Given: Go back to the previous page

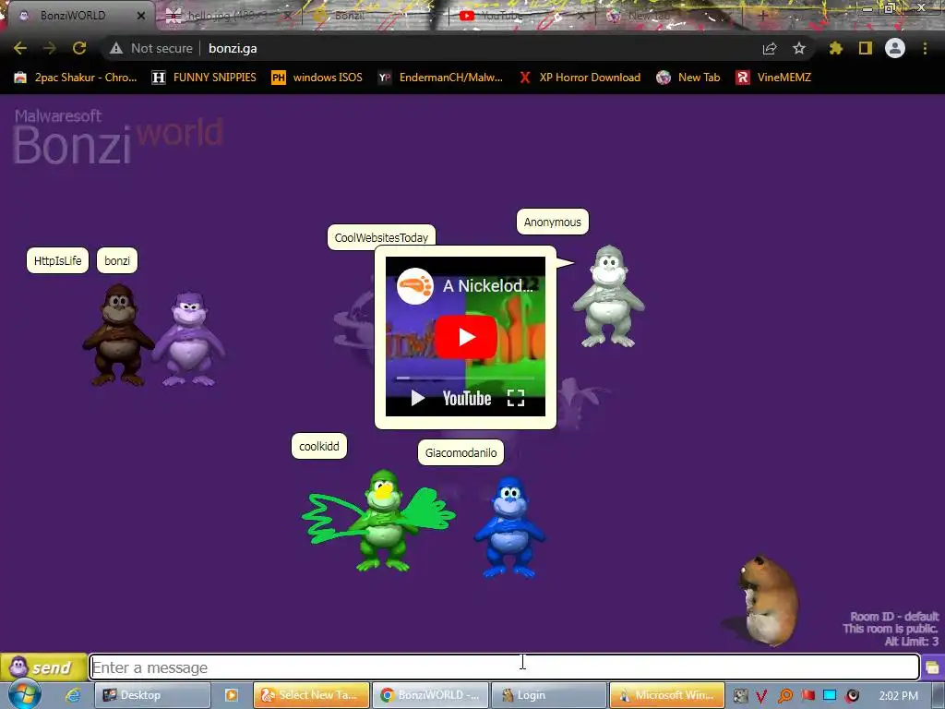Looking at the screenshot, I should pos(20,48).
